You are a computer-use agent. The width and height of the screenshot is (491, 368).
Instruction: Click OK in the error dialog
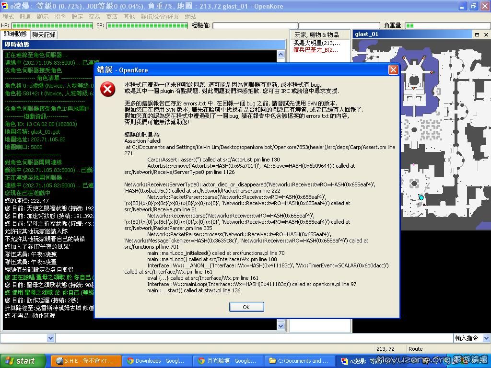(246, 307)
